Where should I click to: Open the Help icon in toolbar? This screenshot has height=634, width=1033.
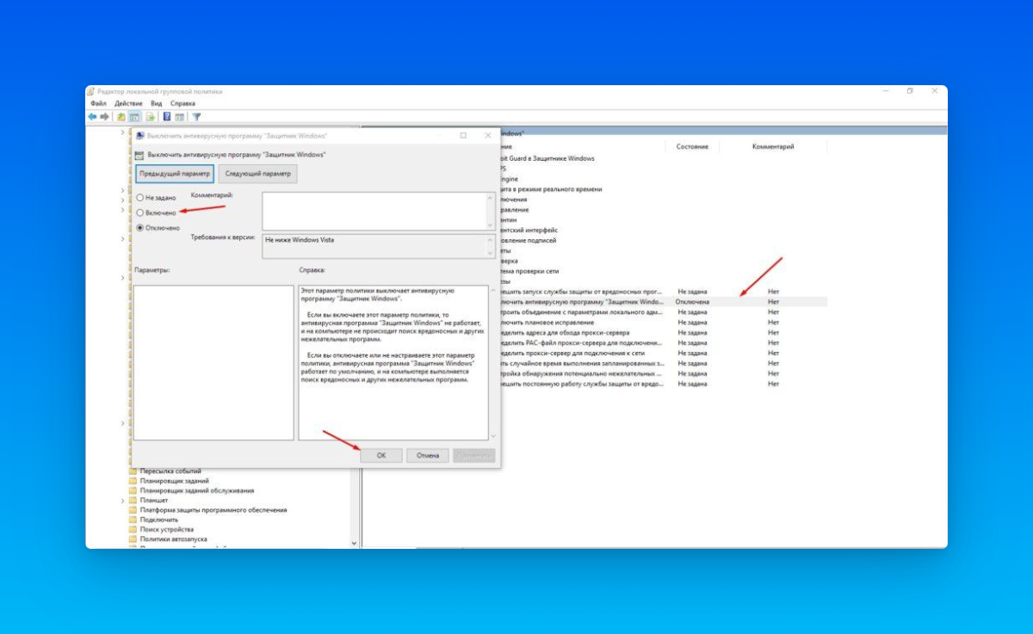click(167, 117)
